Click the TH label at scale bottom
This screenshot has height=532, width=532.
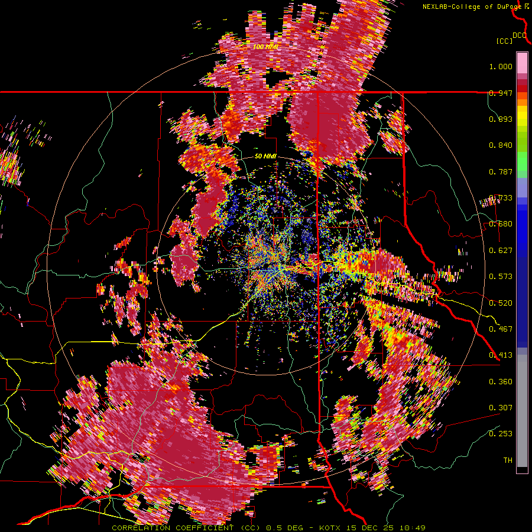click(508, 460)
